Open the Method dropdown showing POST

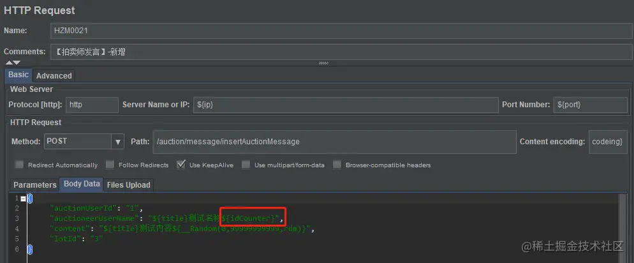pyautogui.click(x=84, y=142)
